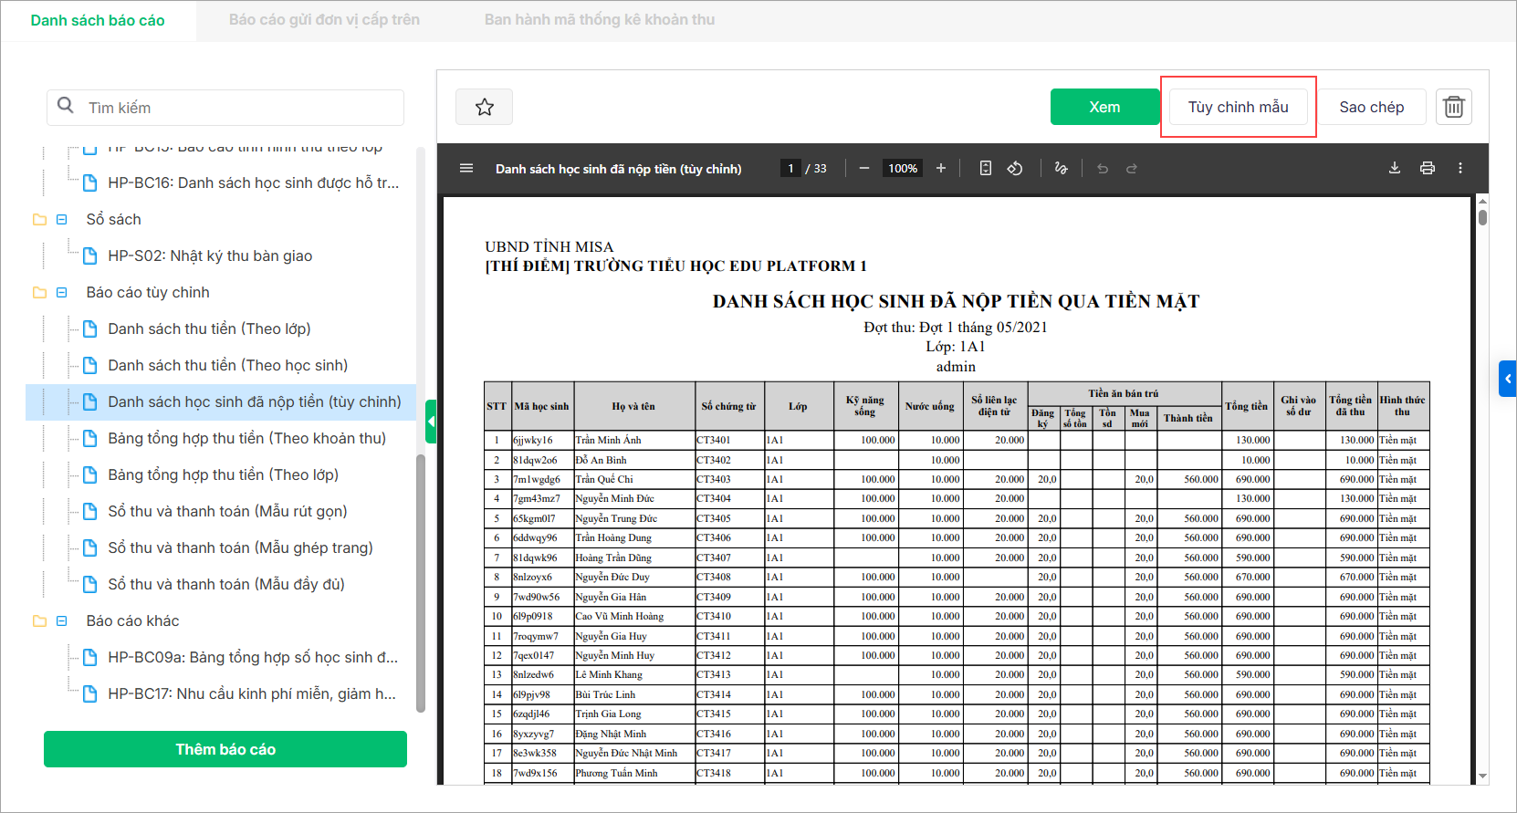Open Ban hành mã thống kê khoản thu tab
The height and width of the screenshot is (813, 1517).
pyautogui.click(x=599, y=20)
